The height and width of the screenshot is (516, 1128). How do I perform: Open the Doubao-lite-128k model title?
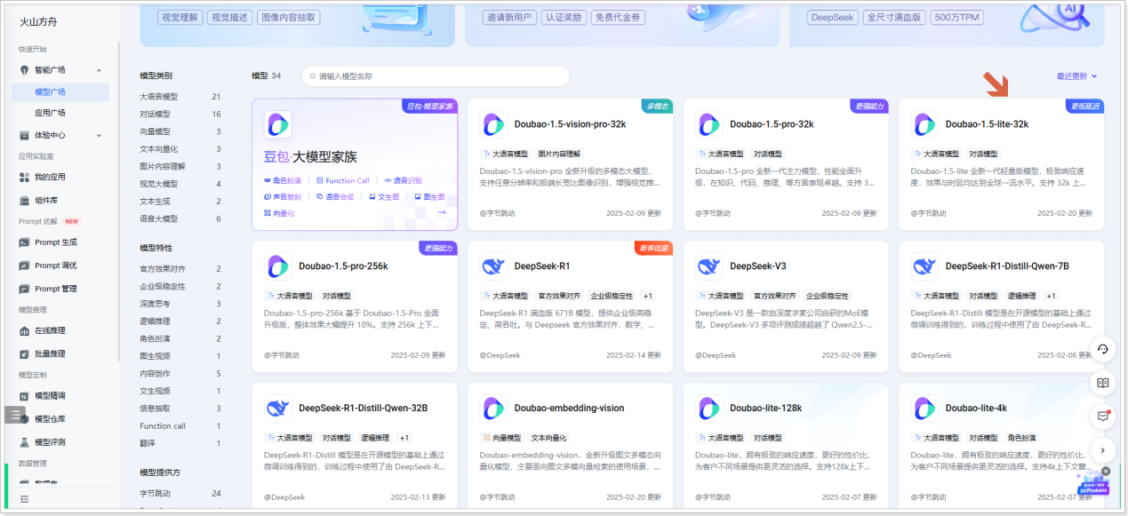[765, 408]
